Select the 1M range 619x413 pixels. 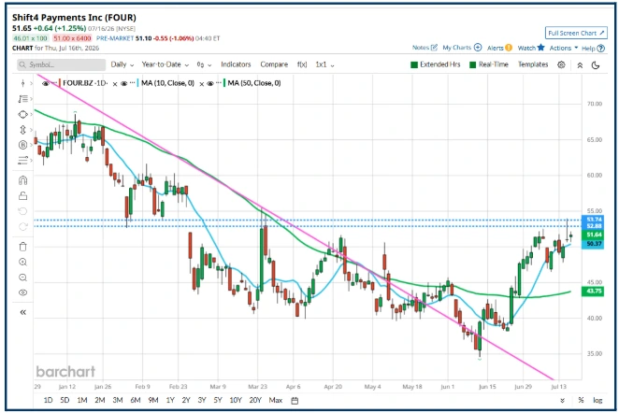(82, 400)
